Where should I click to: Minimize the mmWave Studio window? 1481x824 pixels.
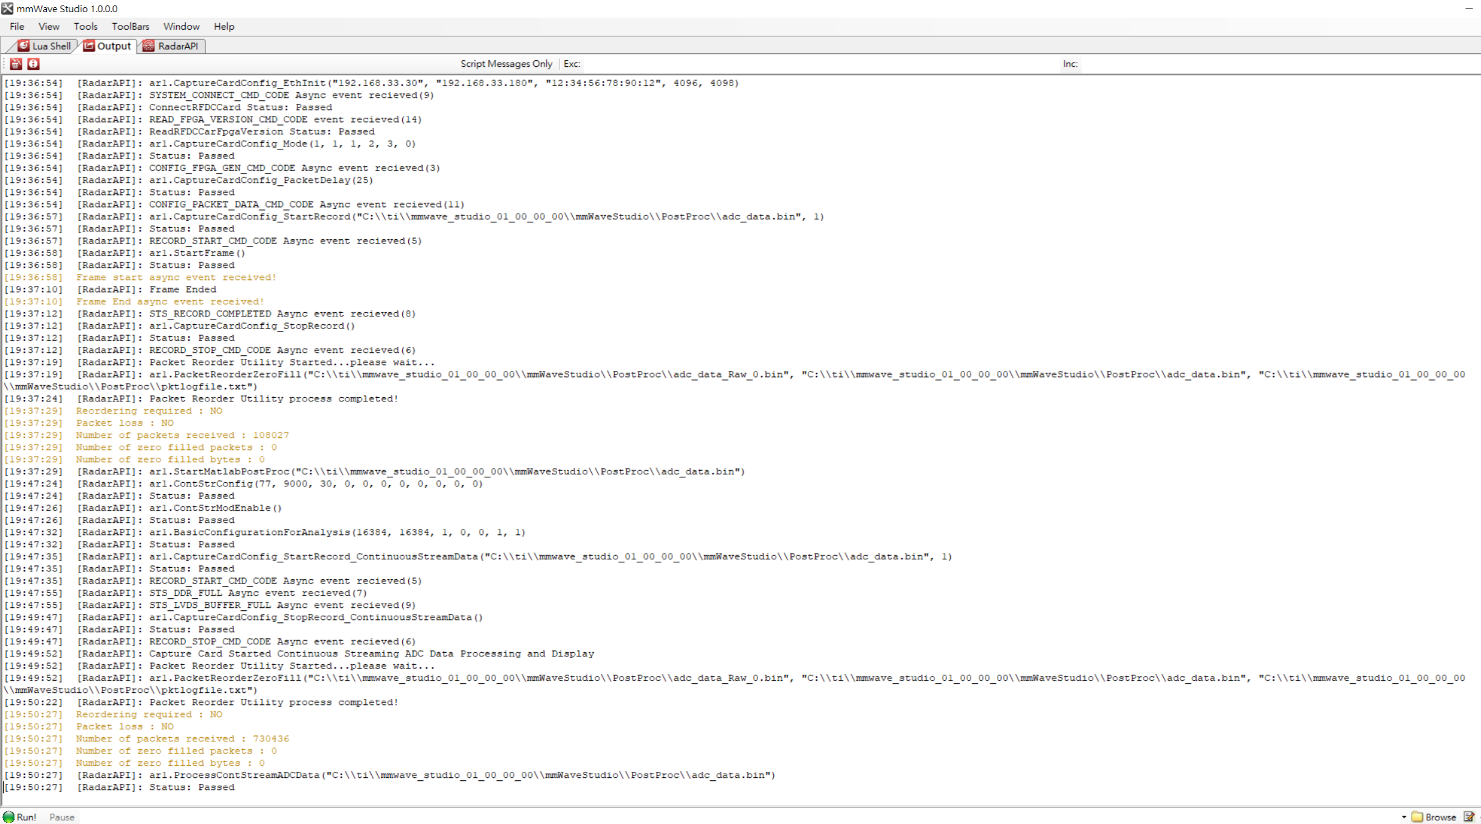[x=1469, y=9]
